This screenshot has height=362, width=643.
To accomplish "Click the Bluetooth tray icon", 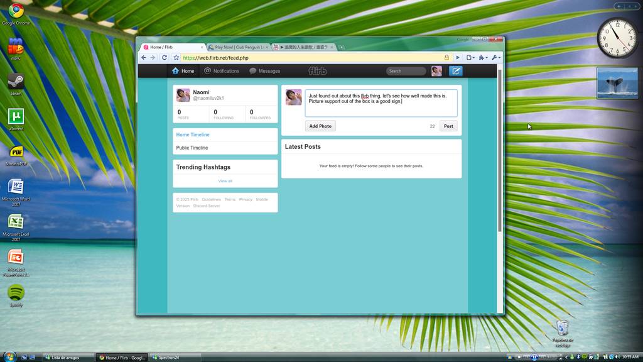I will [578, 357].
